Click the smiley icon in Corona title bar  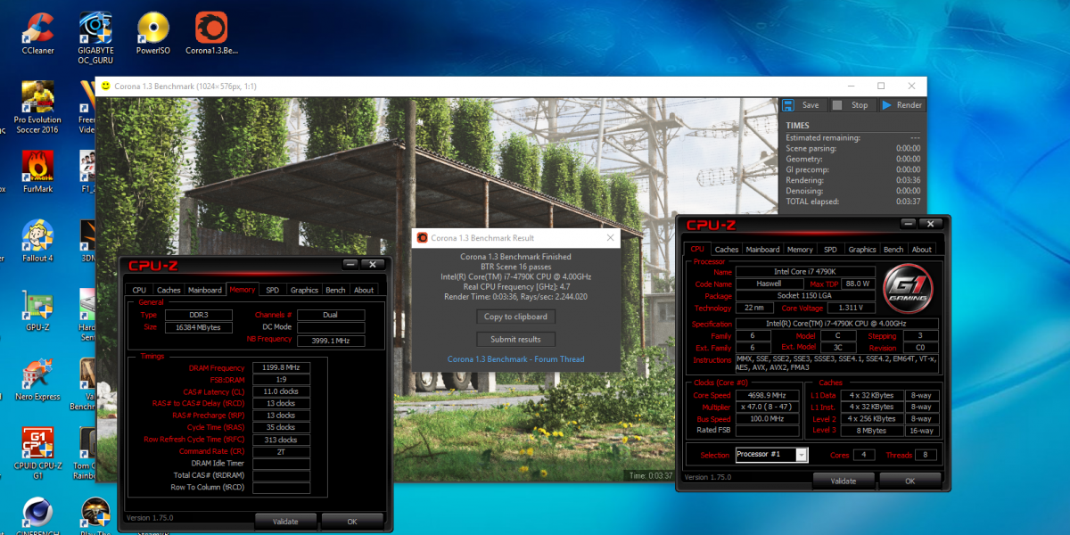coord(106,86)
